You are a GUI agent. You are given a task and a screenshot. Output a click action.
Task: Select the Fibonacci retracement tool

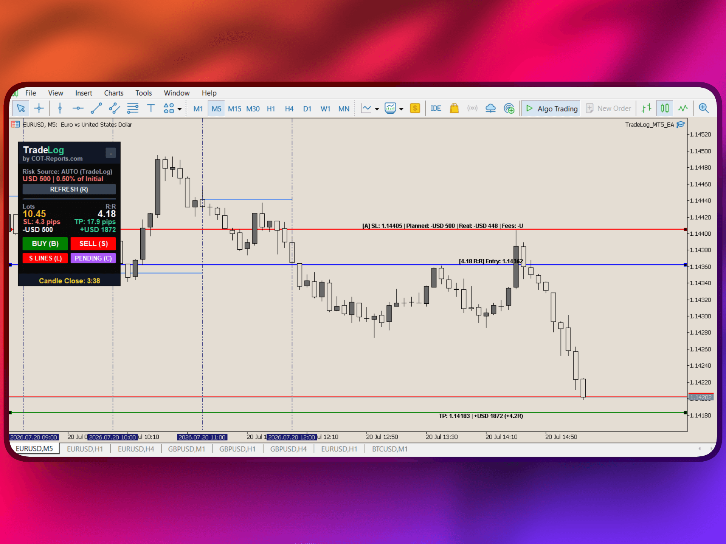[x=133, y=109]
